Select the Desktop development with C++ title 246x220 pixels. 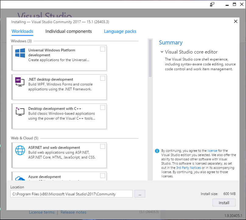click(x=55, y=109)
